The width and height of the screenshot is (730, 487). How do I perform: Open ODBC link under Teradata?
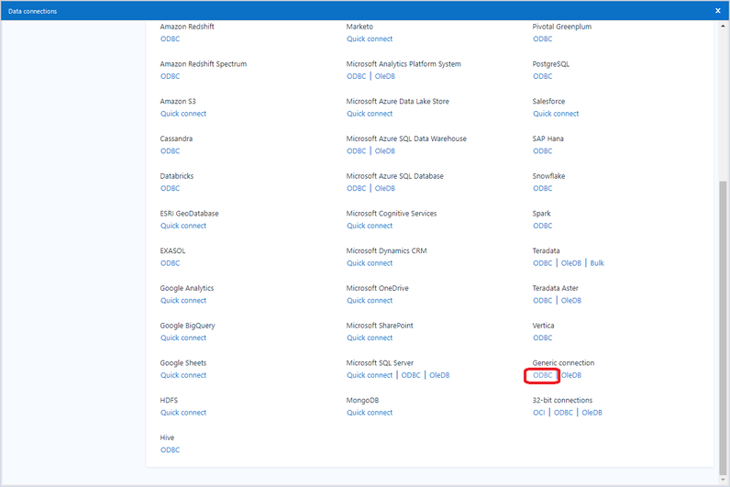click(x=542, y=263)
